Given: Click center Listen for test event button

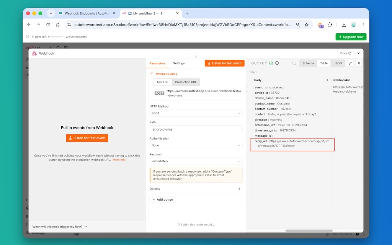Looking at the screenshot, I should (87, 138).
